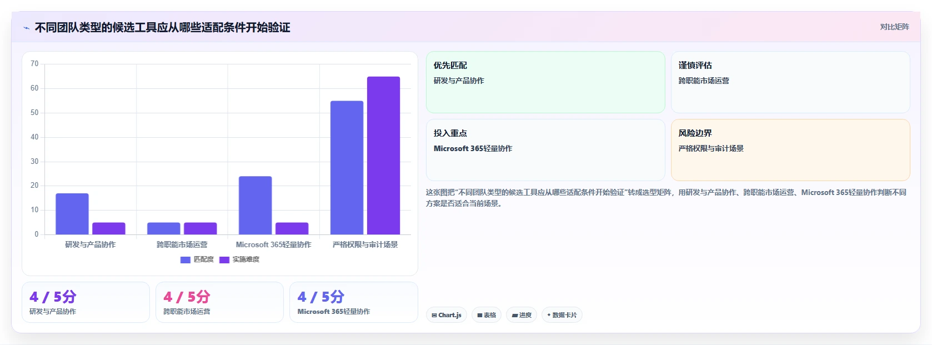Select the 风险边界 matrix card
This screenshot has width=932, height=345.
pyautogui.click(x=790, y=150)
